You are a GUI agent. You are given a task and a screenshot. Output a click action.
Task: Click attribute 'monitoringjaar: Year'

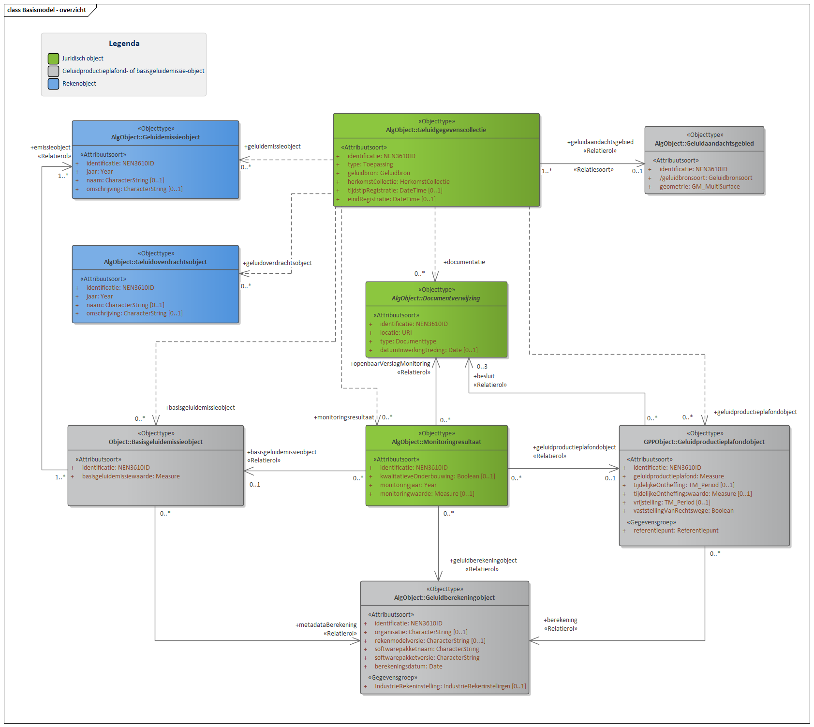pyautogui.click(x=408, y=485)
